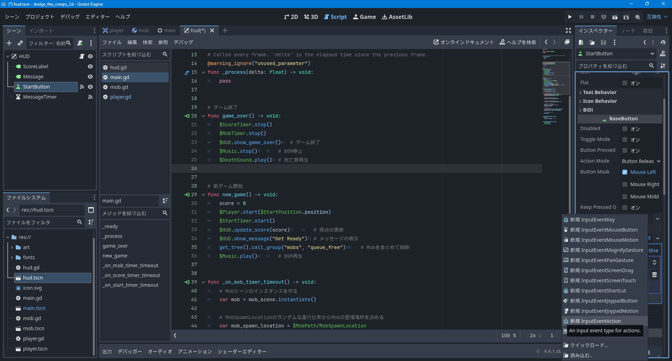Add a new scene tab plus
The image size is (672, 361).
pyautogui.click(x=225, y=30)
